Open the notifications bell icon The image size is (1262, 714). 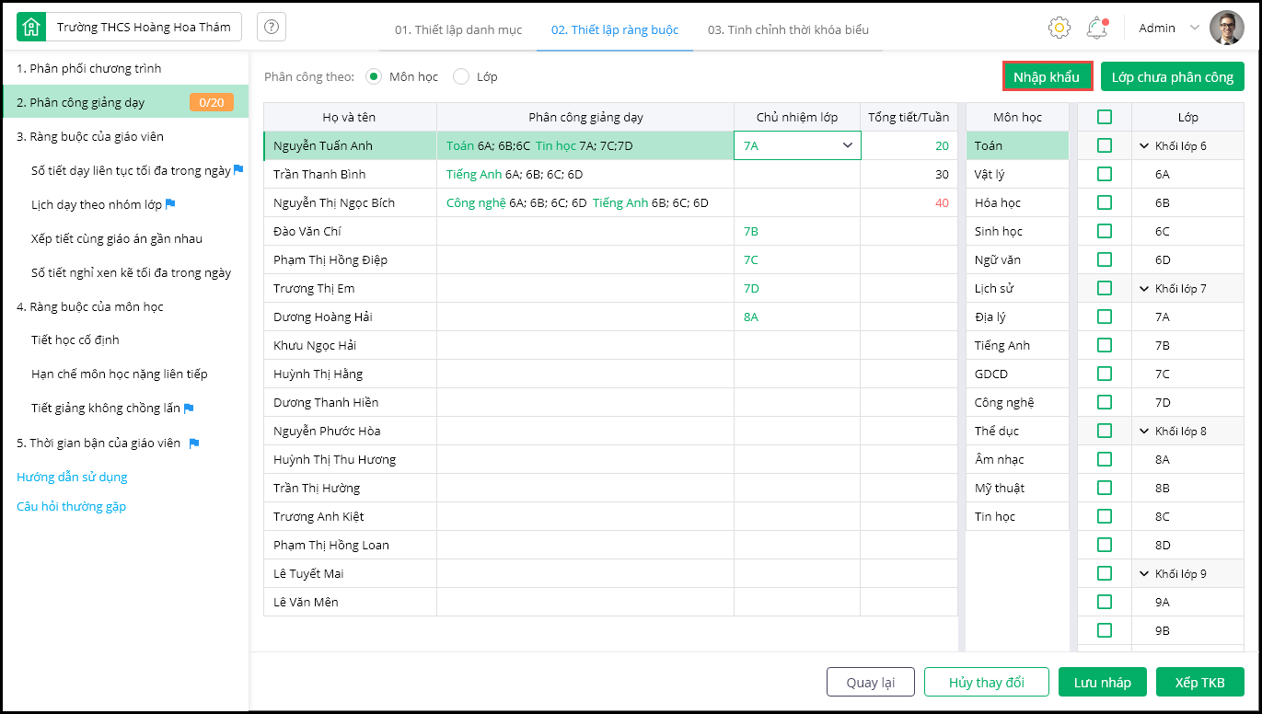coord(1096,28)
